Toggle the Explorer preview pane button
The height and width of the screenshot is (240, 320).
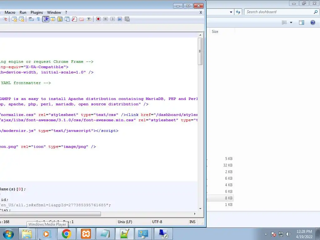[302, 22]
